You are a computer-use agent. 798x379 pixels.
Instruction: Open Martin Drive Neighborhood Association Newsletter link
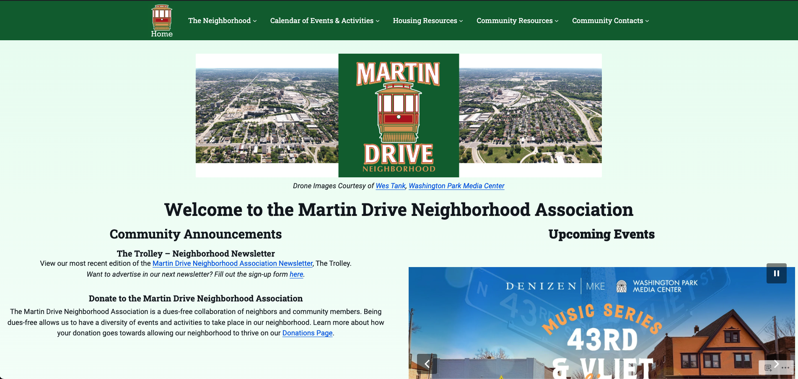[x=233, y=263]
